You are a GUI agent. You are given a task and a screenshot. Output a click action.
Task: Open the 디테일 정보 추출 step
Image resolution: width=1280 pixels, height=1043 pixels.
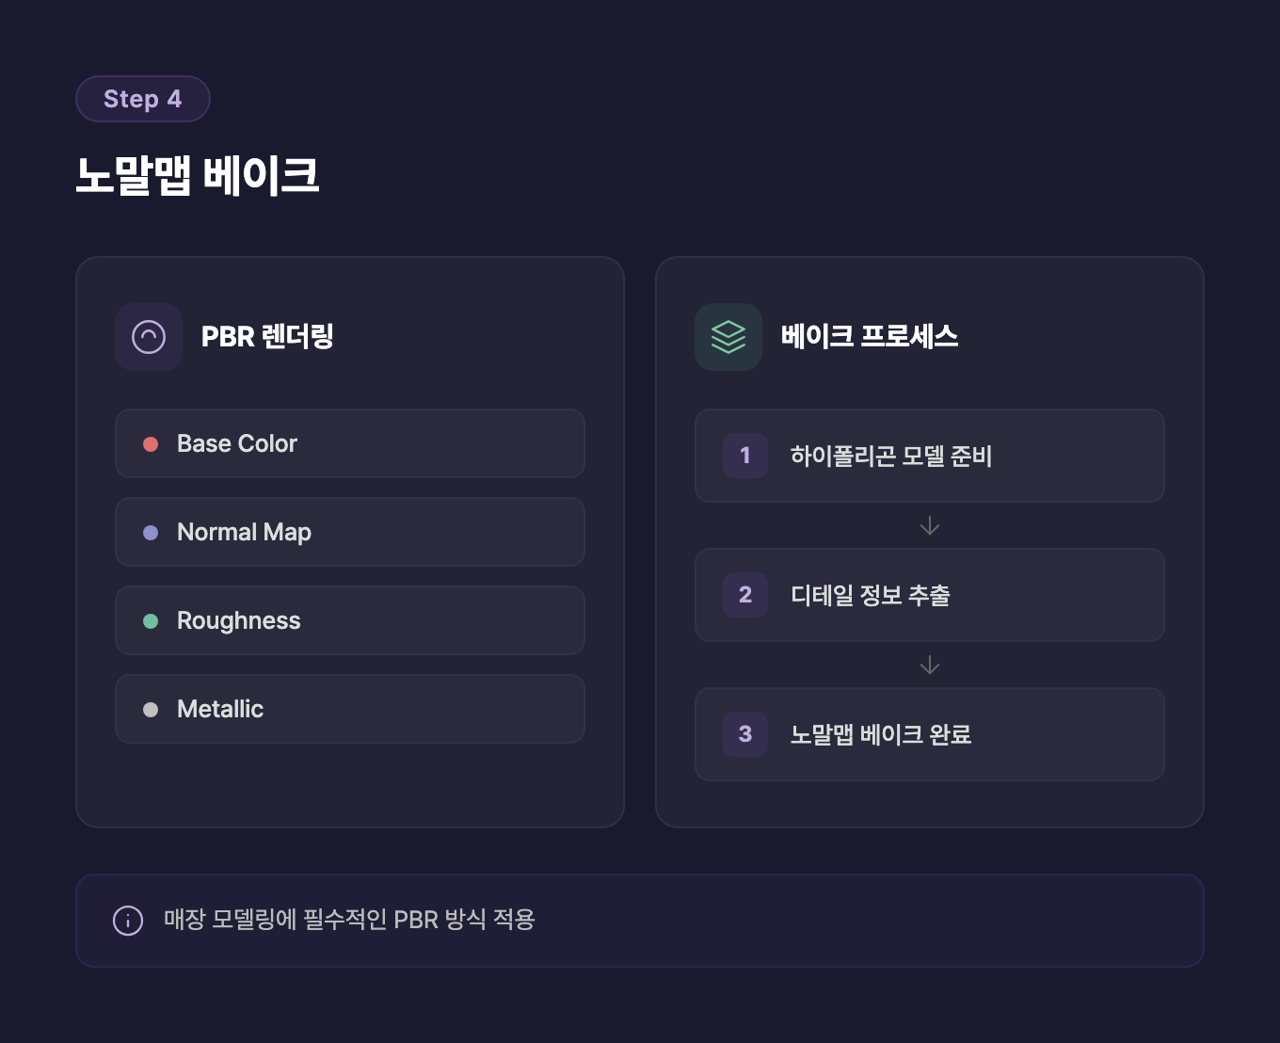pyautogui.click(x=930, y=595)
